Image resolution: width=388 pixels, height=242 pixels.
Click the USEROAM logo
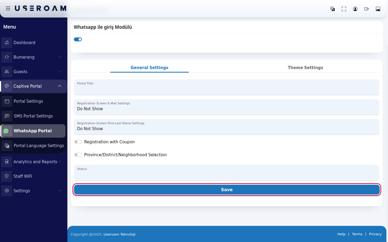click(x=40, y=8)
